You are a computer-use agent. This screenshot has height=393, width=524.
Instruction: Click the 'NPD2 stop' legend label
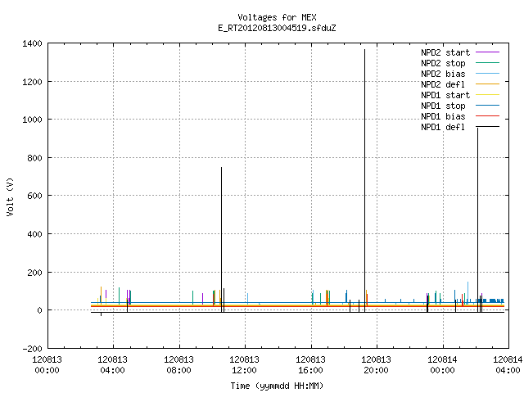coord(443,63)
